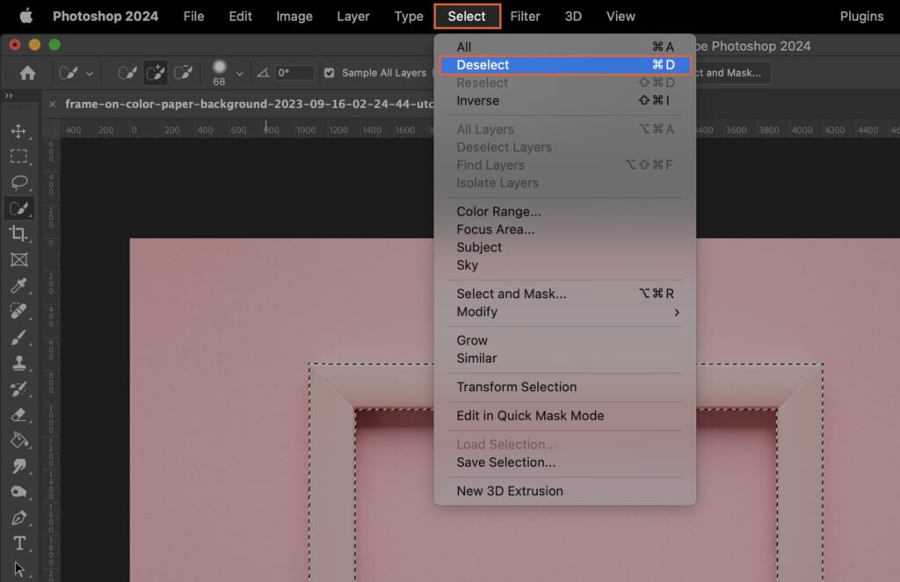
Task: Switch to New Selection brush mode
Action: tap(127, 73)
